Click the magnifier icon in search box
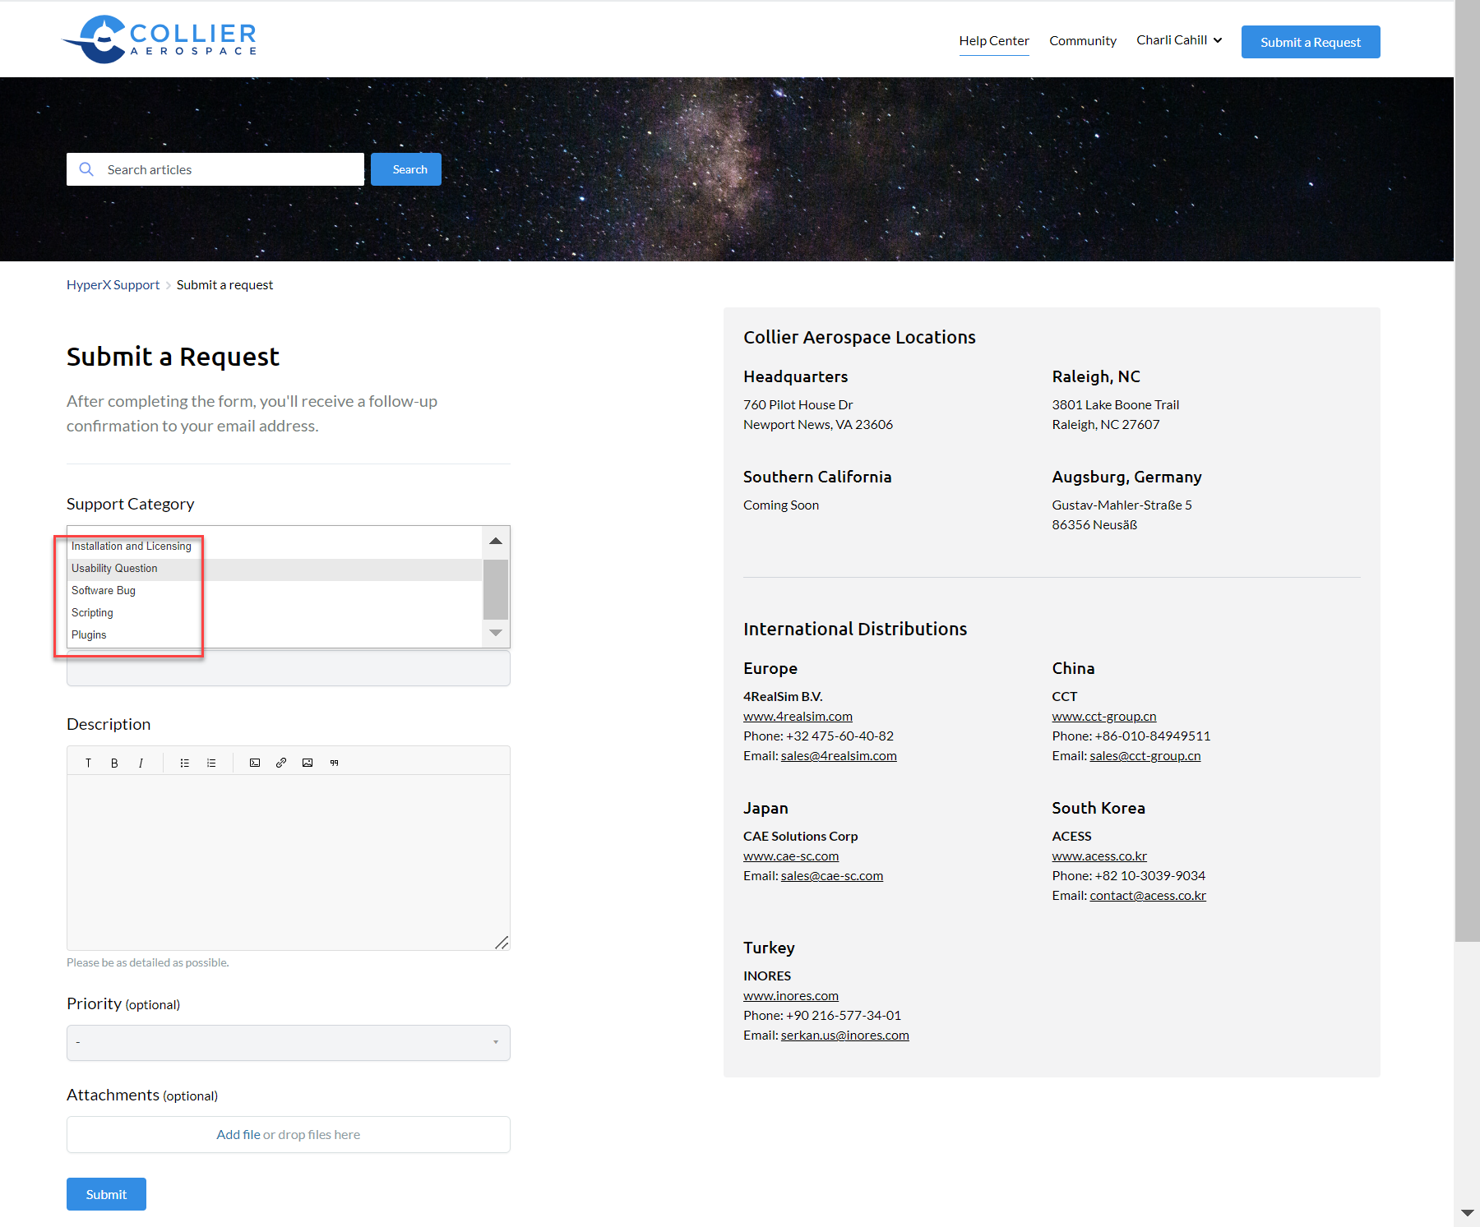This screenshot has height=1227, width=1480. click(x=86, y=169)
